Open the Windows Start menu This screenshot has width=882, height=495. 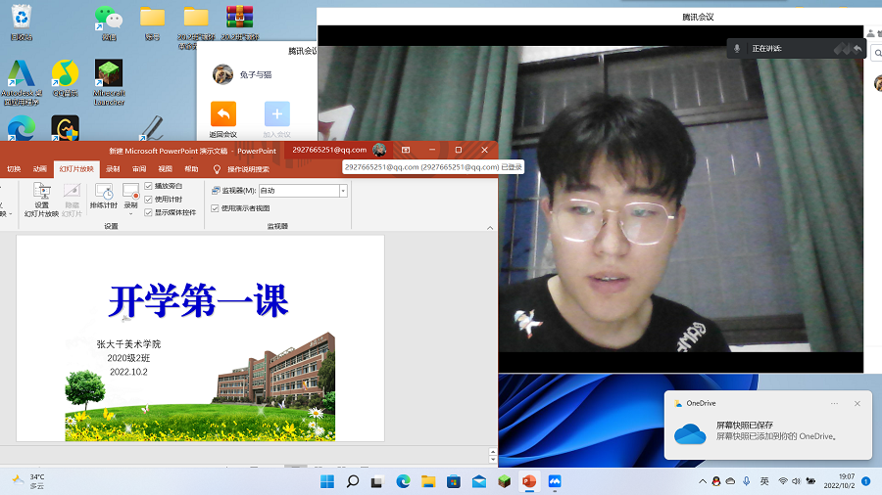coord(326,481)
